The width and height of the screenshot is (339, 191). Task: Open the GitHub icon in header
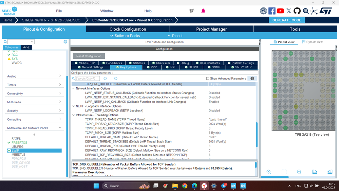coord(297,11)
